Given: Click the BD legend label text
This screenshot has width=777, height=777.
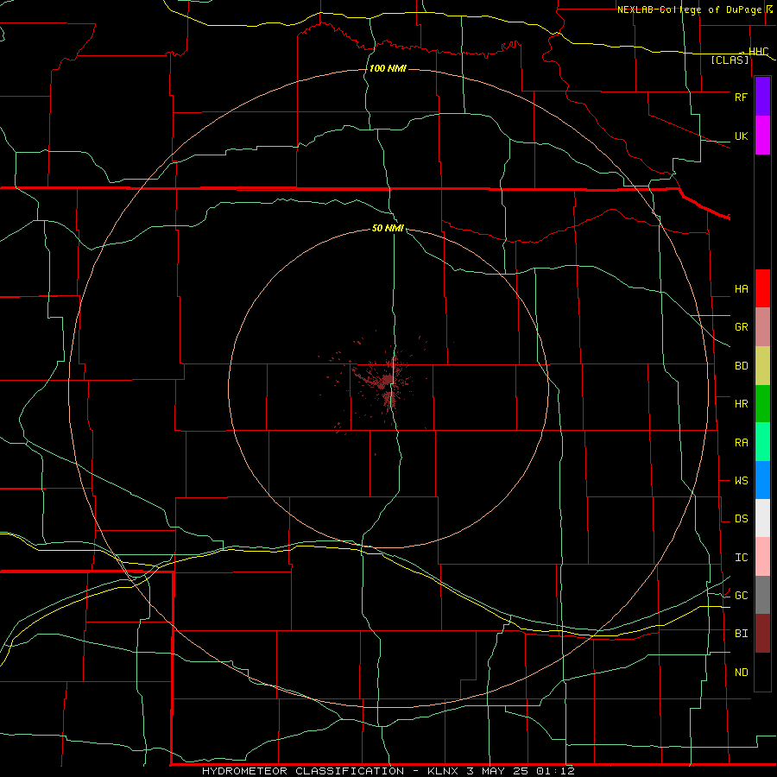Looking at the screenshot, I should click(741, 366).
